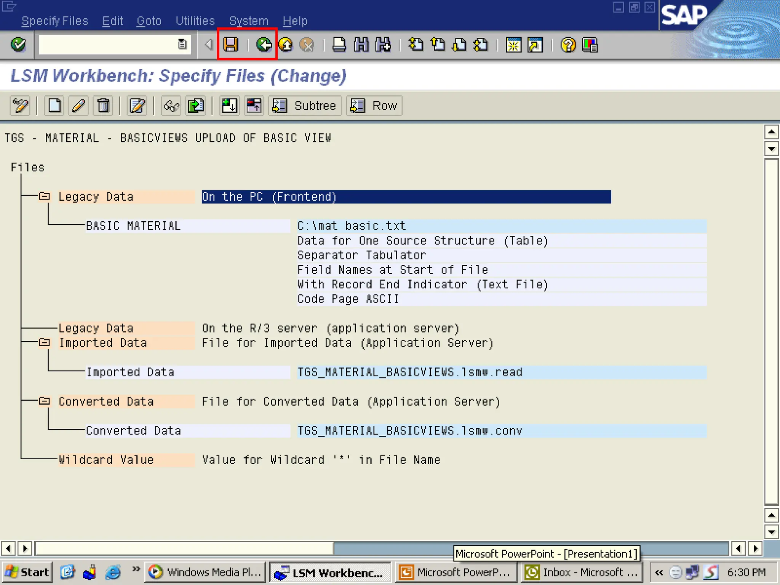Click the green Enter checkmark icon
780x585 pixels.
18,45
